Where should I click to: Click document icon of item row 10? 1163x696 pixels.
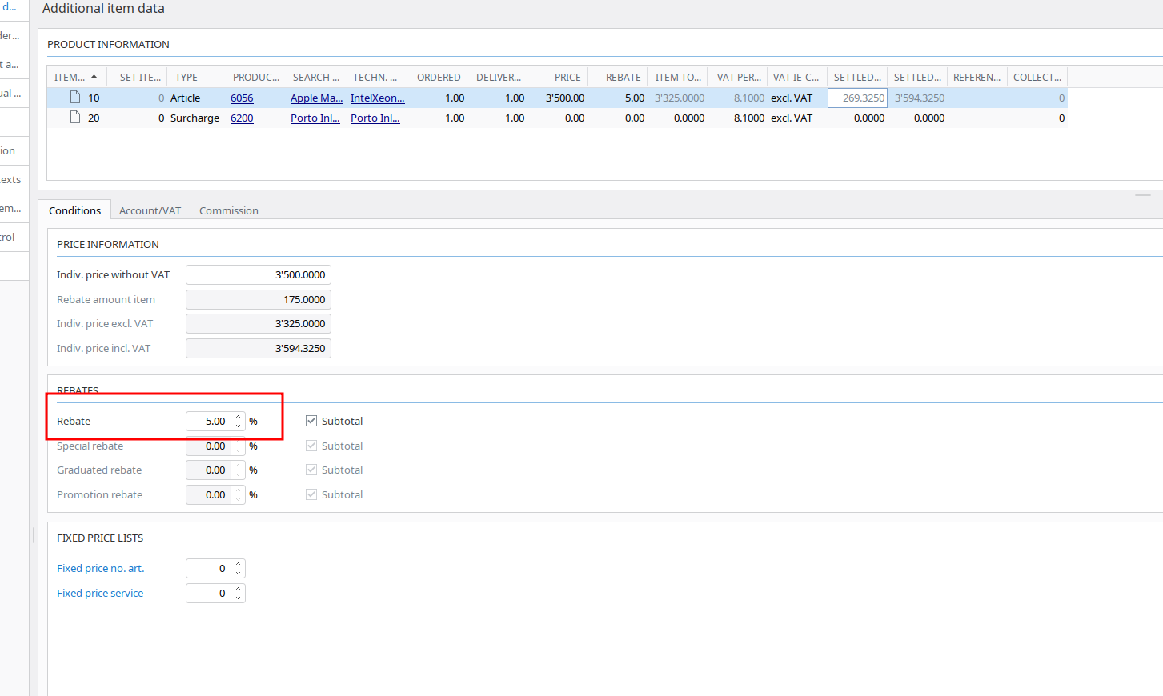click(x=75, y=98)
